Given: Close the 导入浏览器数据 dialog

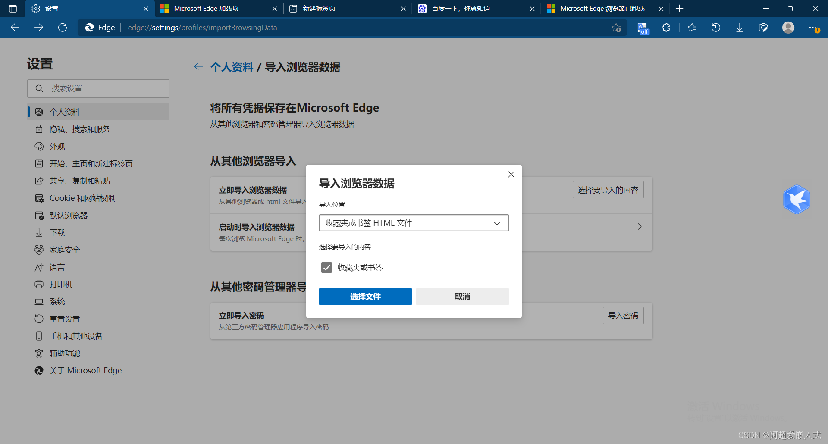Looking at the screenshot, I should [511, 175].
